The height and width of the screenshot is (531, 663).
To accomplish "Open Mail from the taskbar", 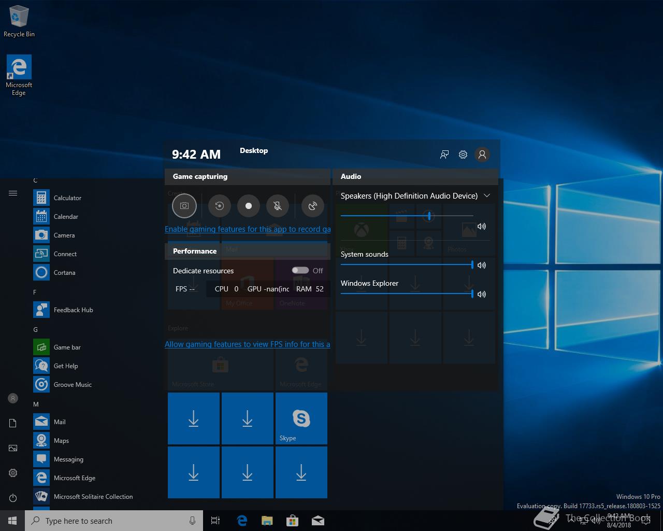I will click(x=318, y=521).
